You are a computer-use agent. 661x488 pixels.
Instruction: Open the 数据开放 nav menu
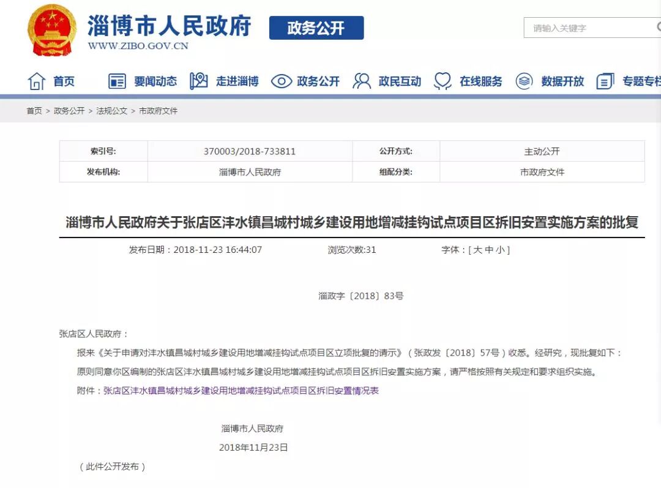point(562,81)
